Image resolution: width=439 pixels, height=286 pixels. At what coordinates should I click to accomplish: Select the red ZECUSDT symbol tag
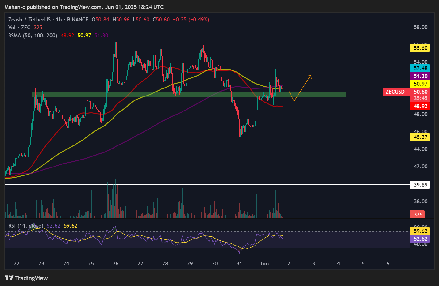click(396, 92)
